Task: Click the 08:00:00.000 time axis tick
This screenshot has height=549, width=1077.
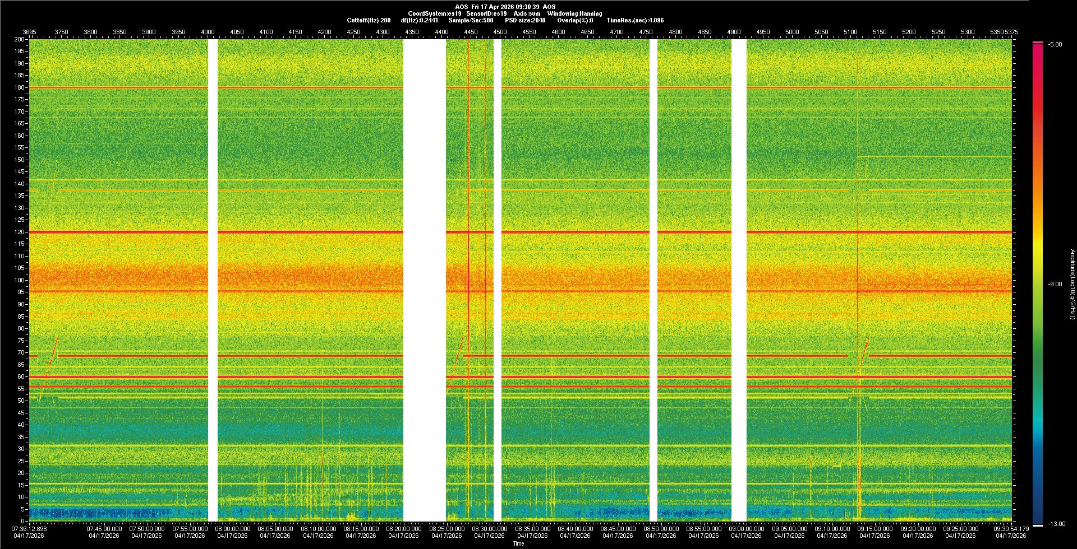Action: click(x=233, y=529)
